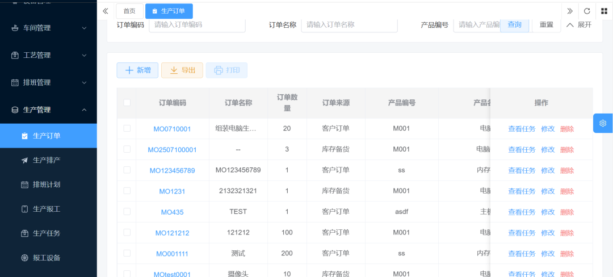Image resolution: width=613 pixels, height=277 pixels.
Task: Select the checkbox for row MO435
Action: point(127,212)
